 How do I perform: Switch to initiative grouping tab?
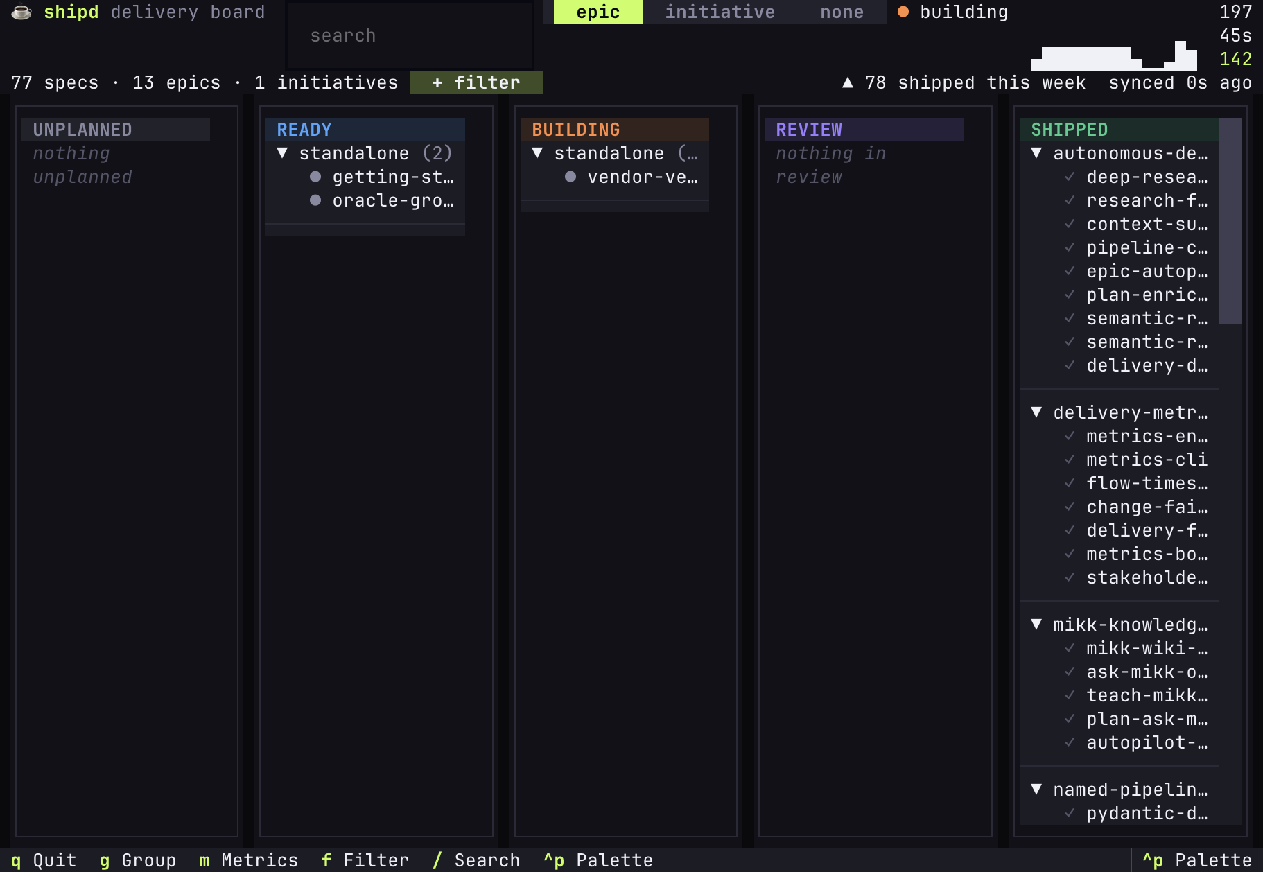pyautogui.click(x=720, y=12)
